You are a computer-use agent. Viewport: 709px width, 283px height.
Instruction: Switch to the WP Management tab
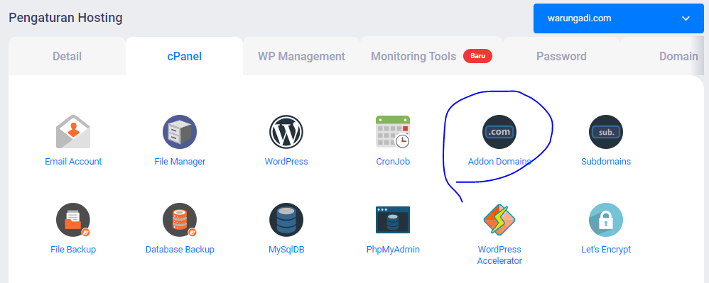click(x=302, y=57)
